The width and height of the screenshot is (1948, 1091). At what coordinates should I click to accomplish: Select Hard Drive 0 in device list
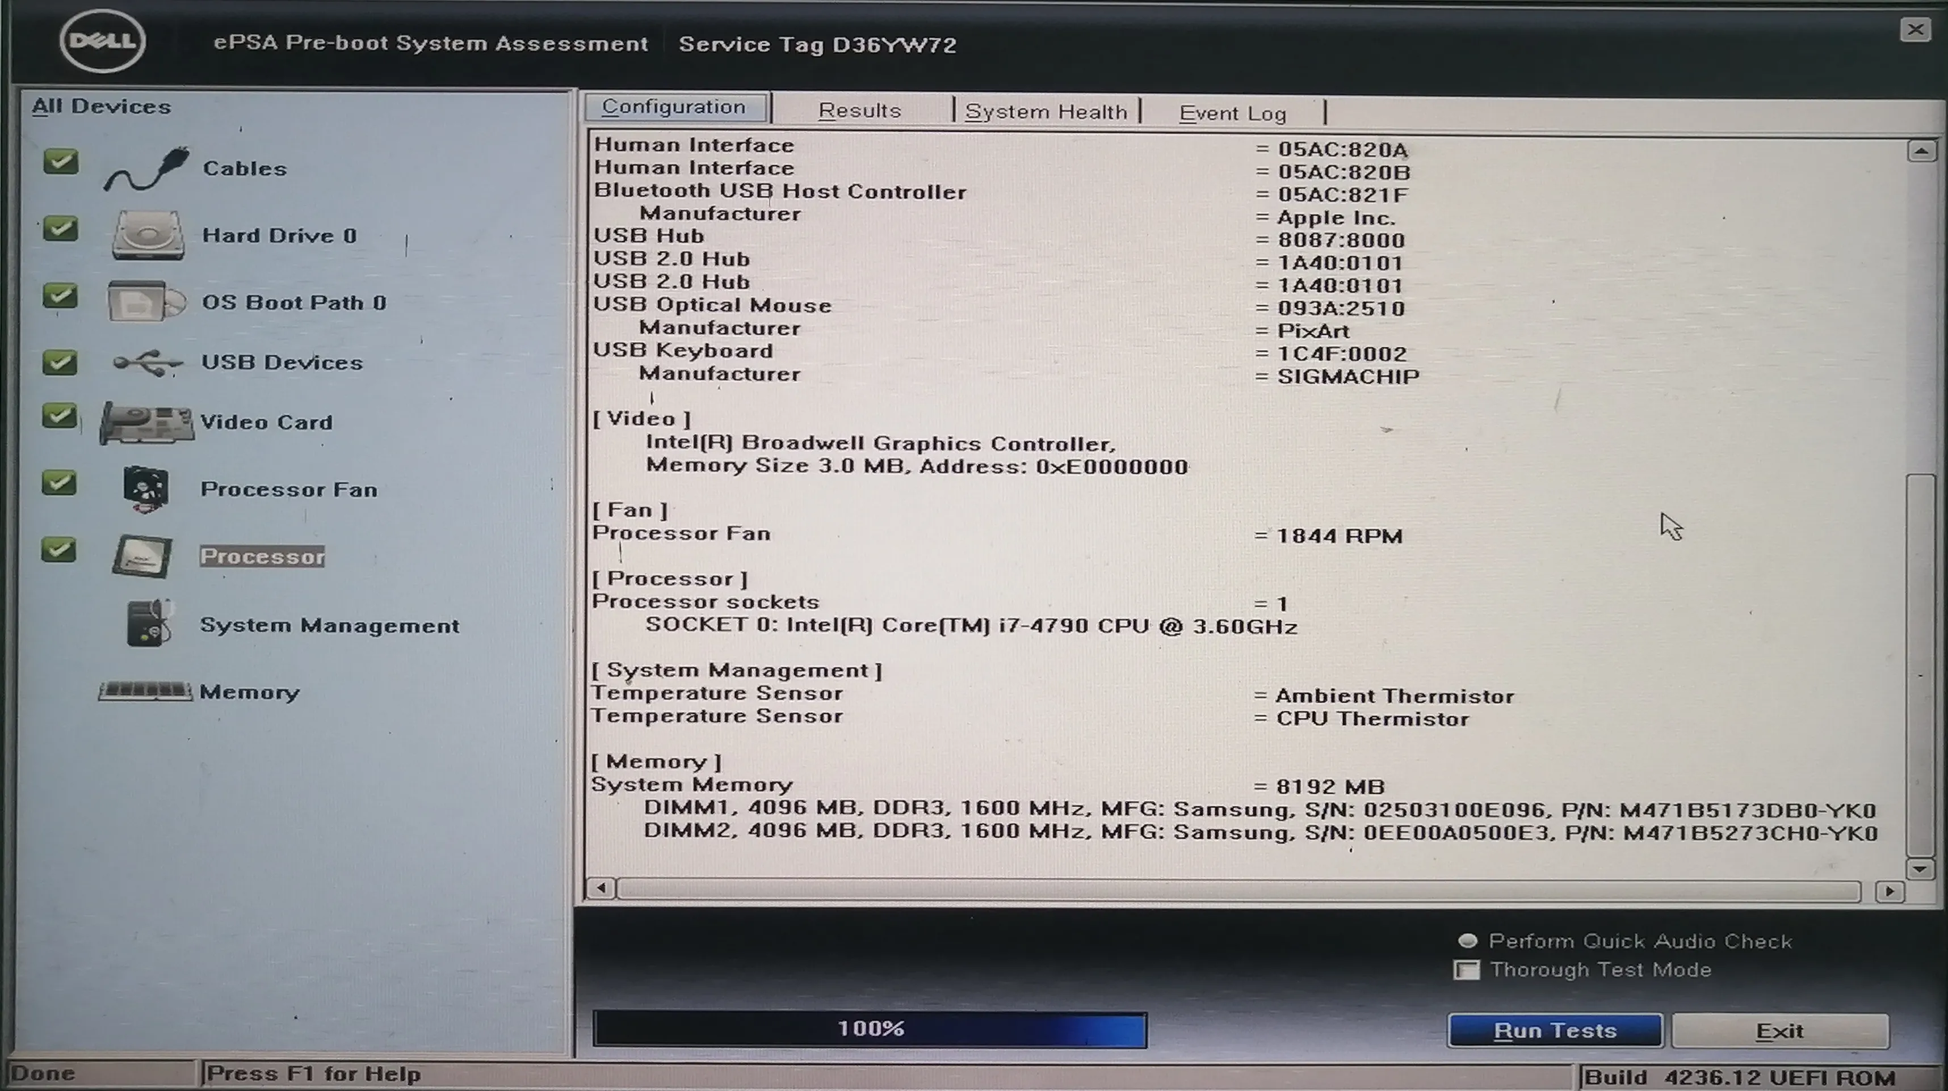tap(279, 235)
